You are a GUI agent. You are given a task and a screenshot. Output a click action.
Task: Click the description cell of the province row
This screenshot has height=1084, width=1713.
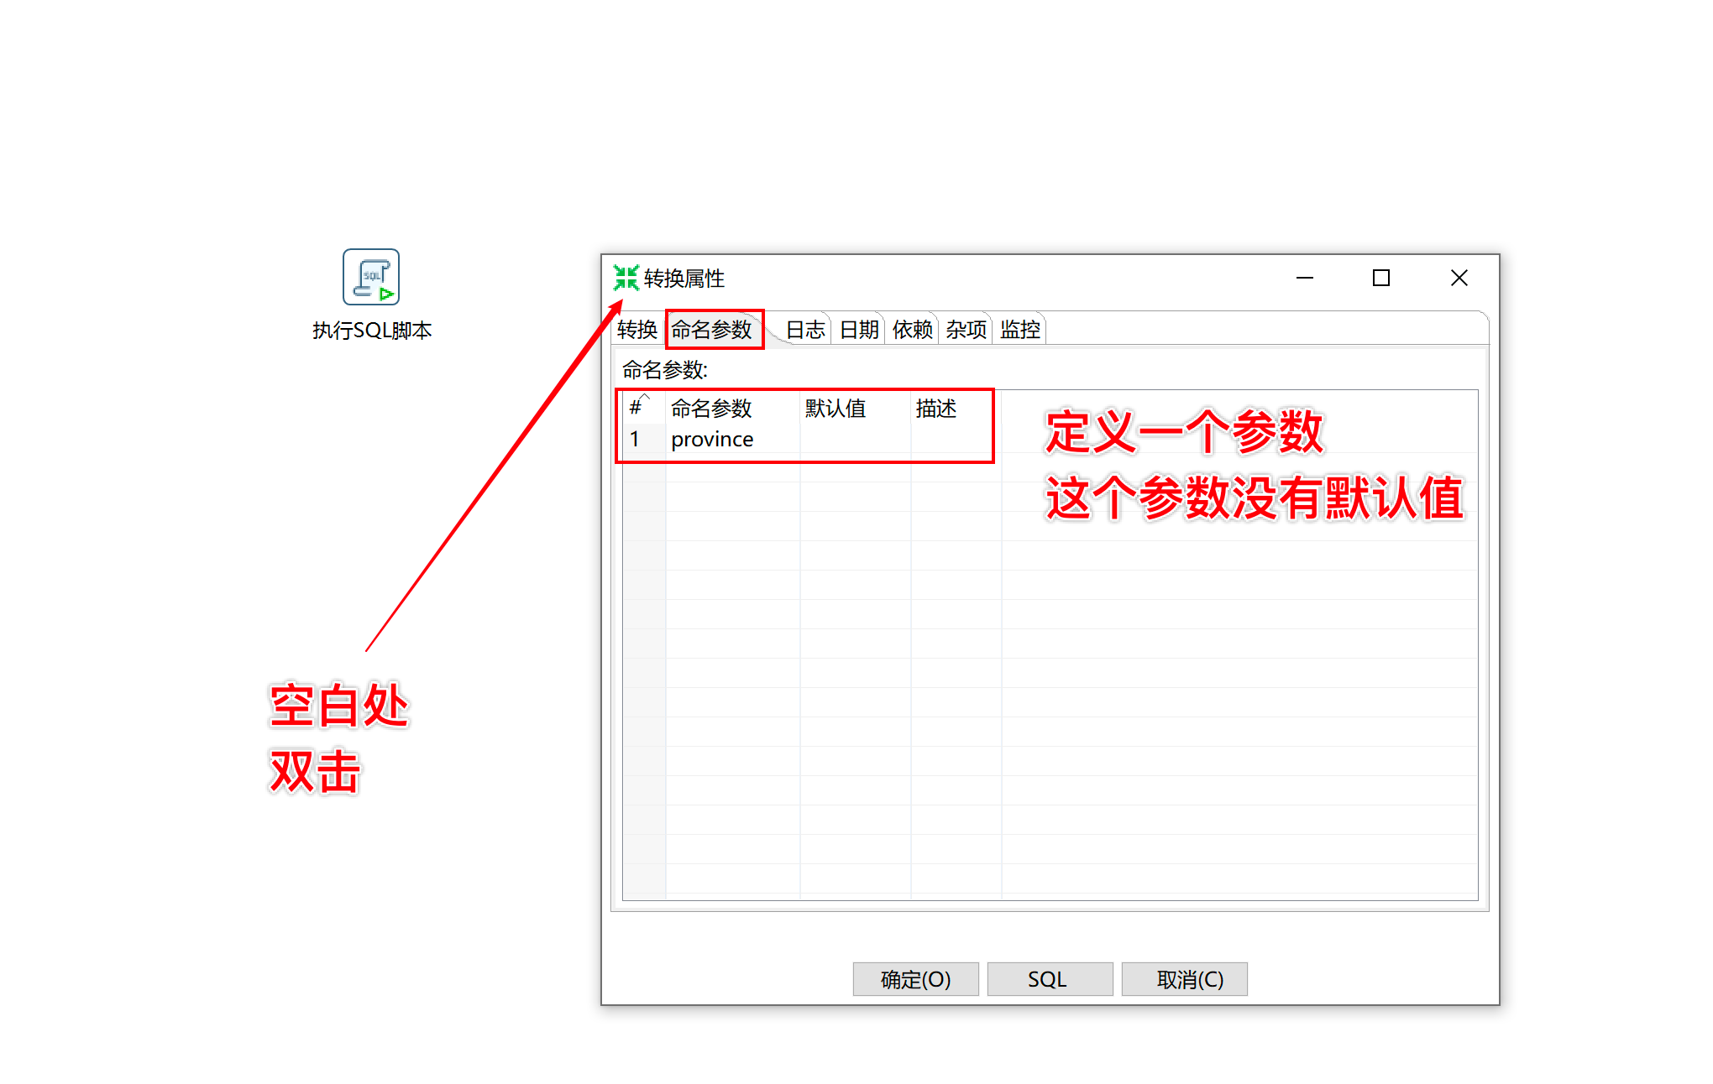pyautogui.click(x=956, y=439)
